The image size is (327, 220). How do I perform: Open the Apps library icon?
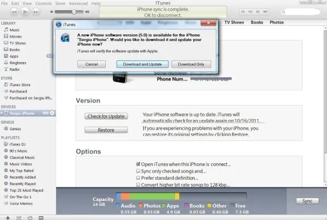(x=6, y=56)
